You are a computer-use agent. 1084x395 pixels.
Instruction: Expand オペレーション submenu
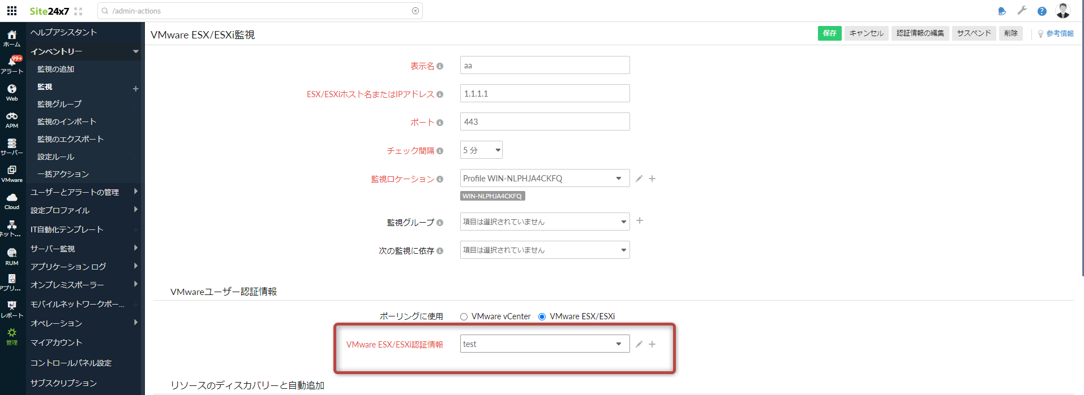click(x=136, y=323)
